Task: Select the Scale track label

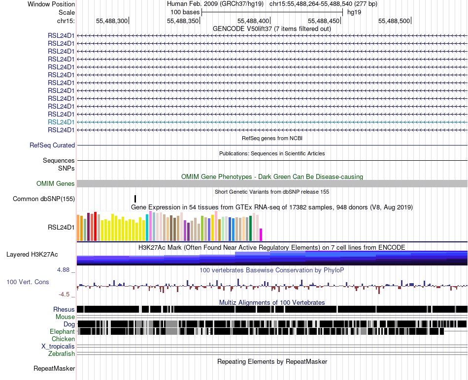Action: [67, 12]
